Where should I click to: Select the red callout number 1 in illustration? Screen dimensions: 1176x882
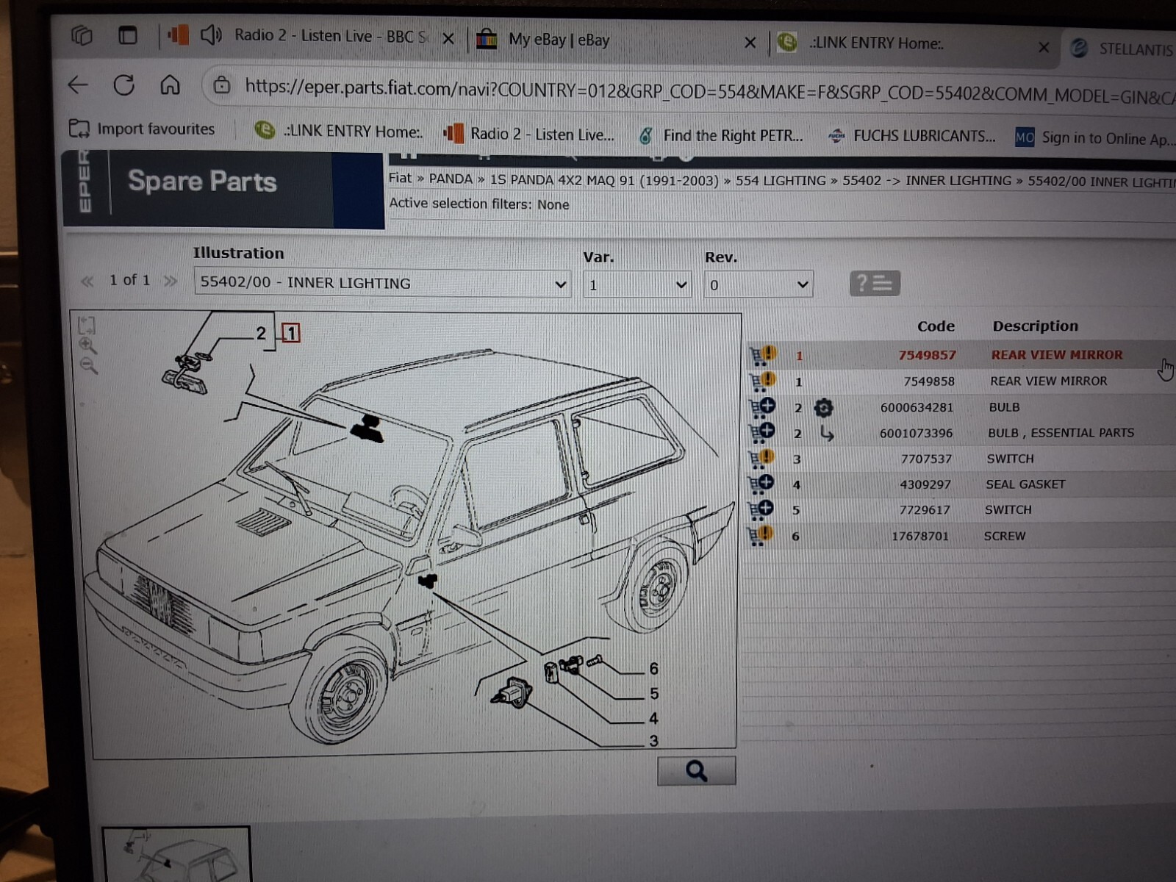pos(291,333)
